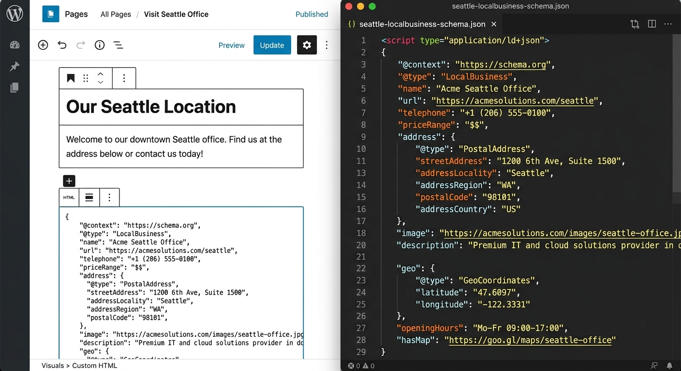Select the seattle-localbusiness-schema.json editor tab
Image resolution: width=681 pixels, height=371 pixels.
[x=422, y=24]
